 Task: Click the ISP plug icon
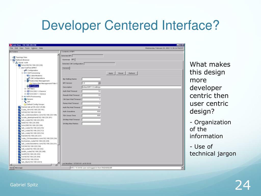point(25,102)
